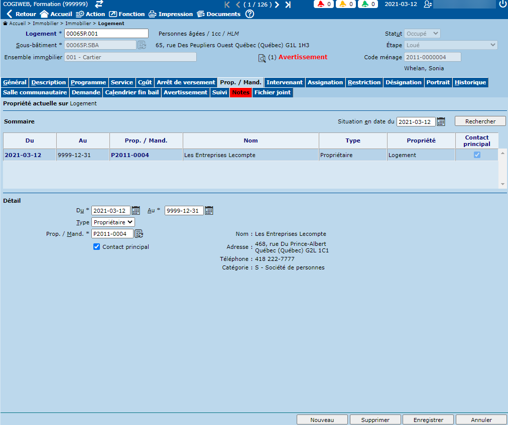The height and width of the screenshot is (425, 508).
Task: Toggle Contact principal checkbox in summary row
Action: (477, 155)
